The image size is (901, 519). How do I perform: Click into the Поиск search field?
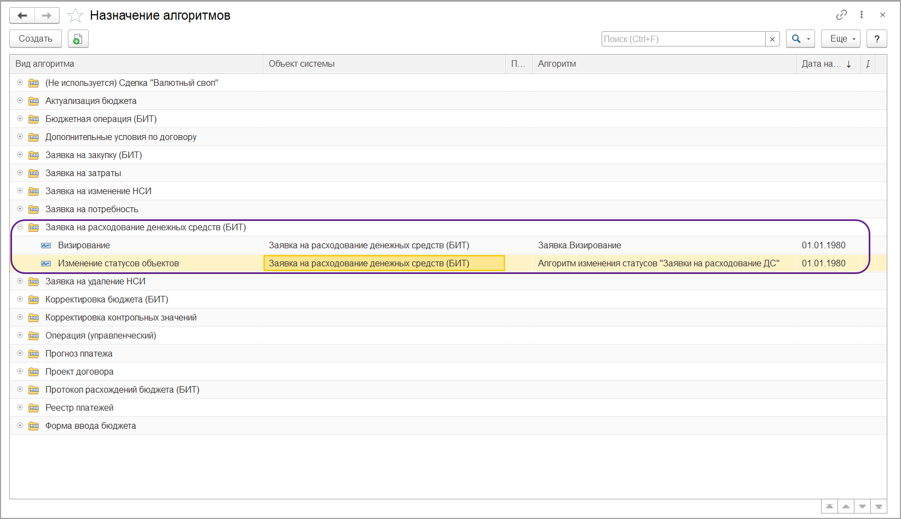click(683, 39)
